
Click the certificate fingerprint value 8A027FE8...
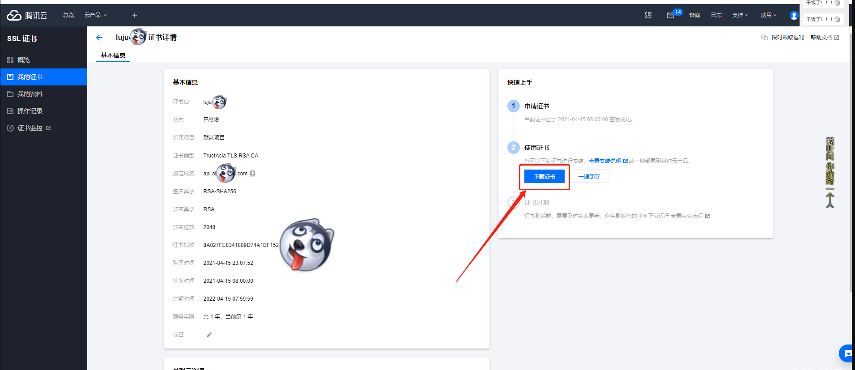(241, 245)
